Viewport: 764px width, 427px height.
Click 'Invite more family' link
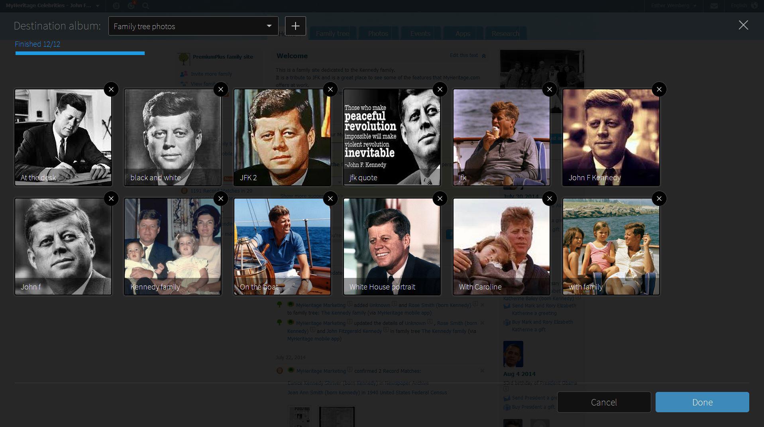(211, 74)
